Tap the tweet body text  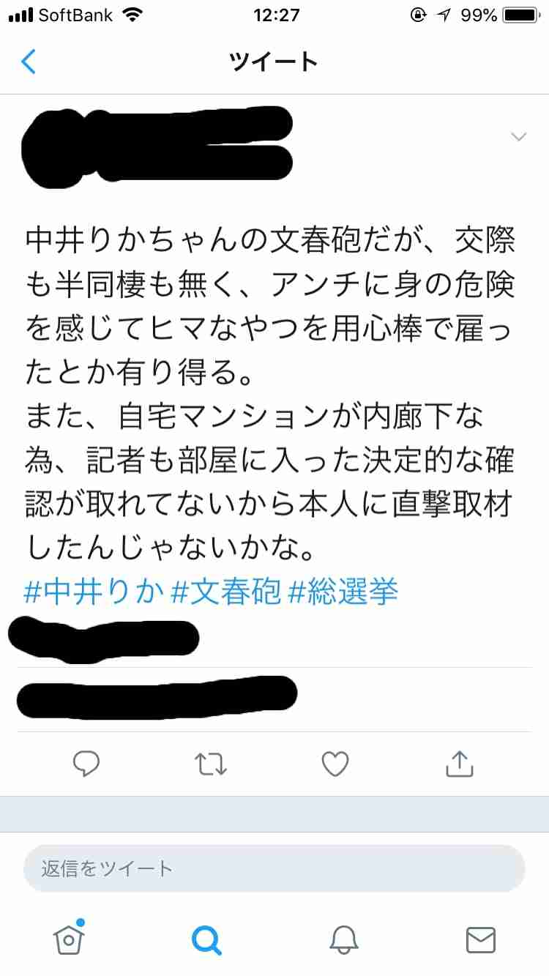(x=270, y=394)
